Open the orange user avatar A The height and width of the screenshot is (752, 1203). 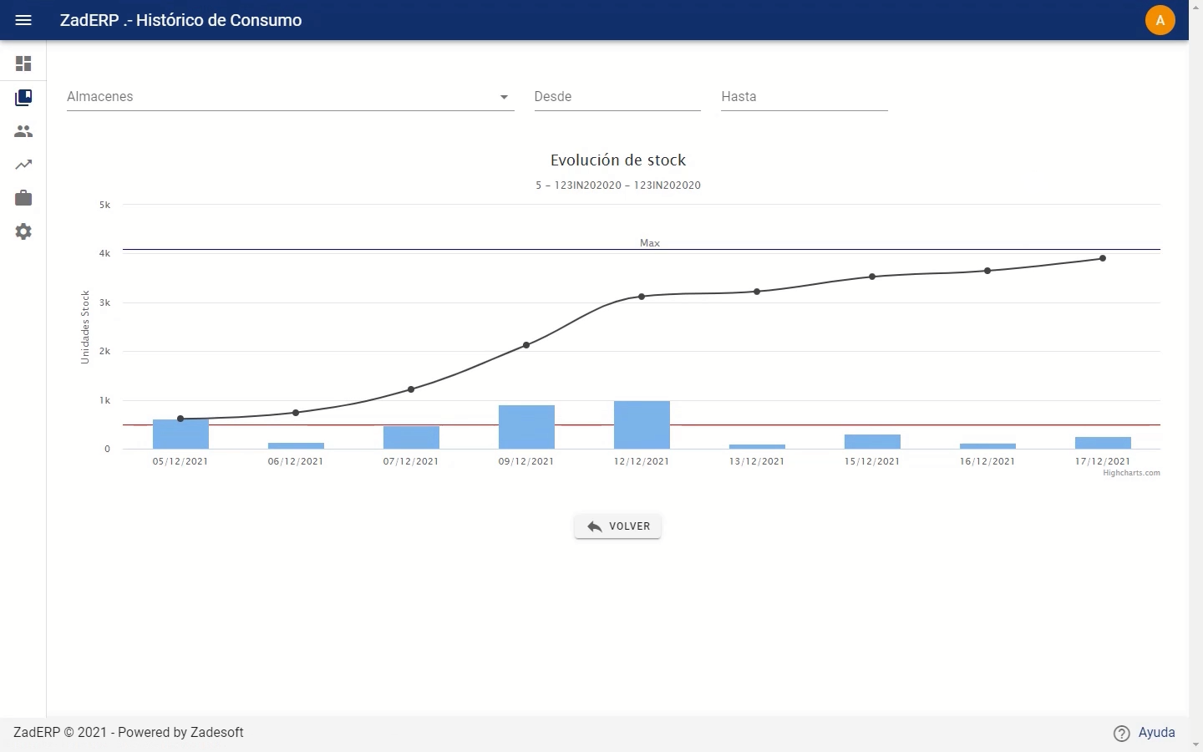[1160, 20]
